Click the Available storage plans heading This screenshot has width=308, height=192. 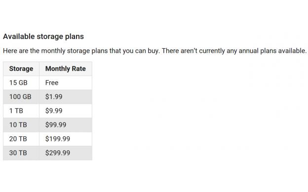(43, 36)
